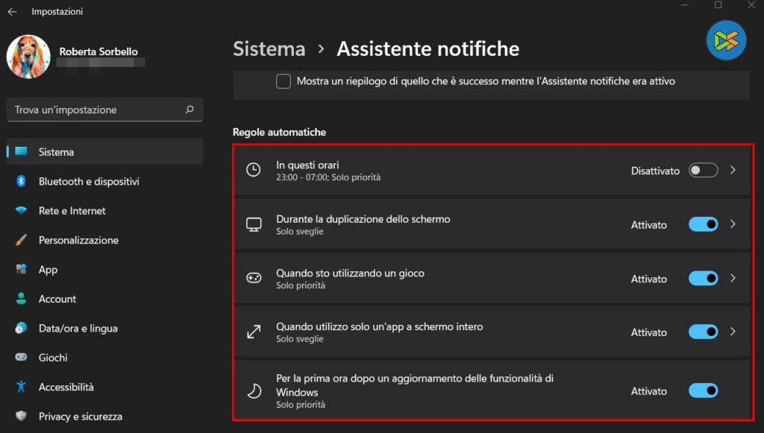Click Regole automatiche heading
764x433 pixels.
(279, 132)
